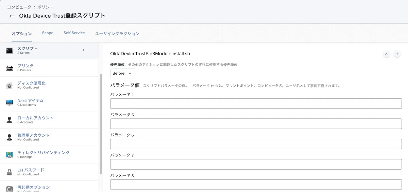The height and width of the screenshot is (192, 408).
Task: Click the Printers printer icon
Action: tap(9, 68)
